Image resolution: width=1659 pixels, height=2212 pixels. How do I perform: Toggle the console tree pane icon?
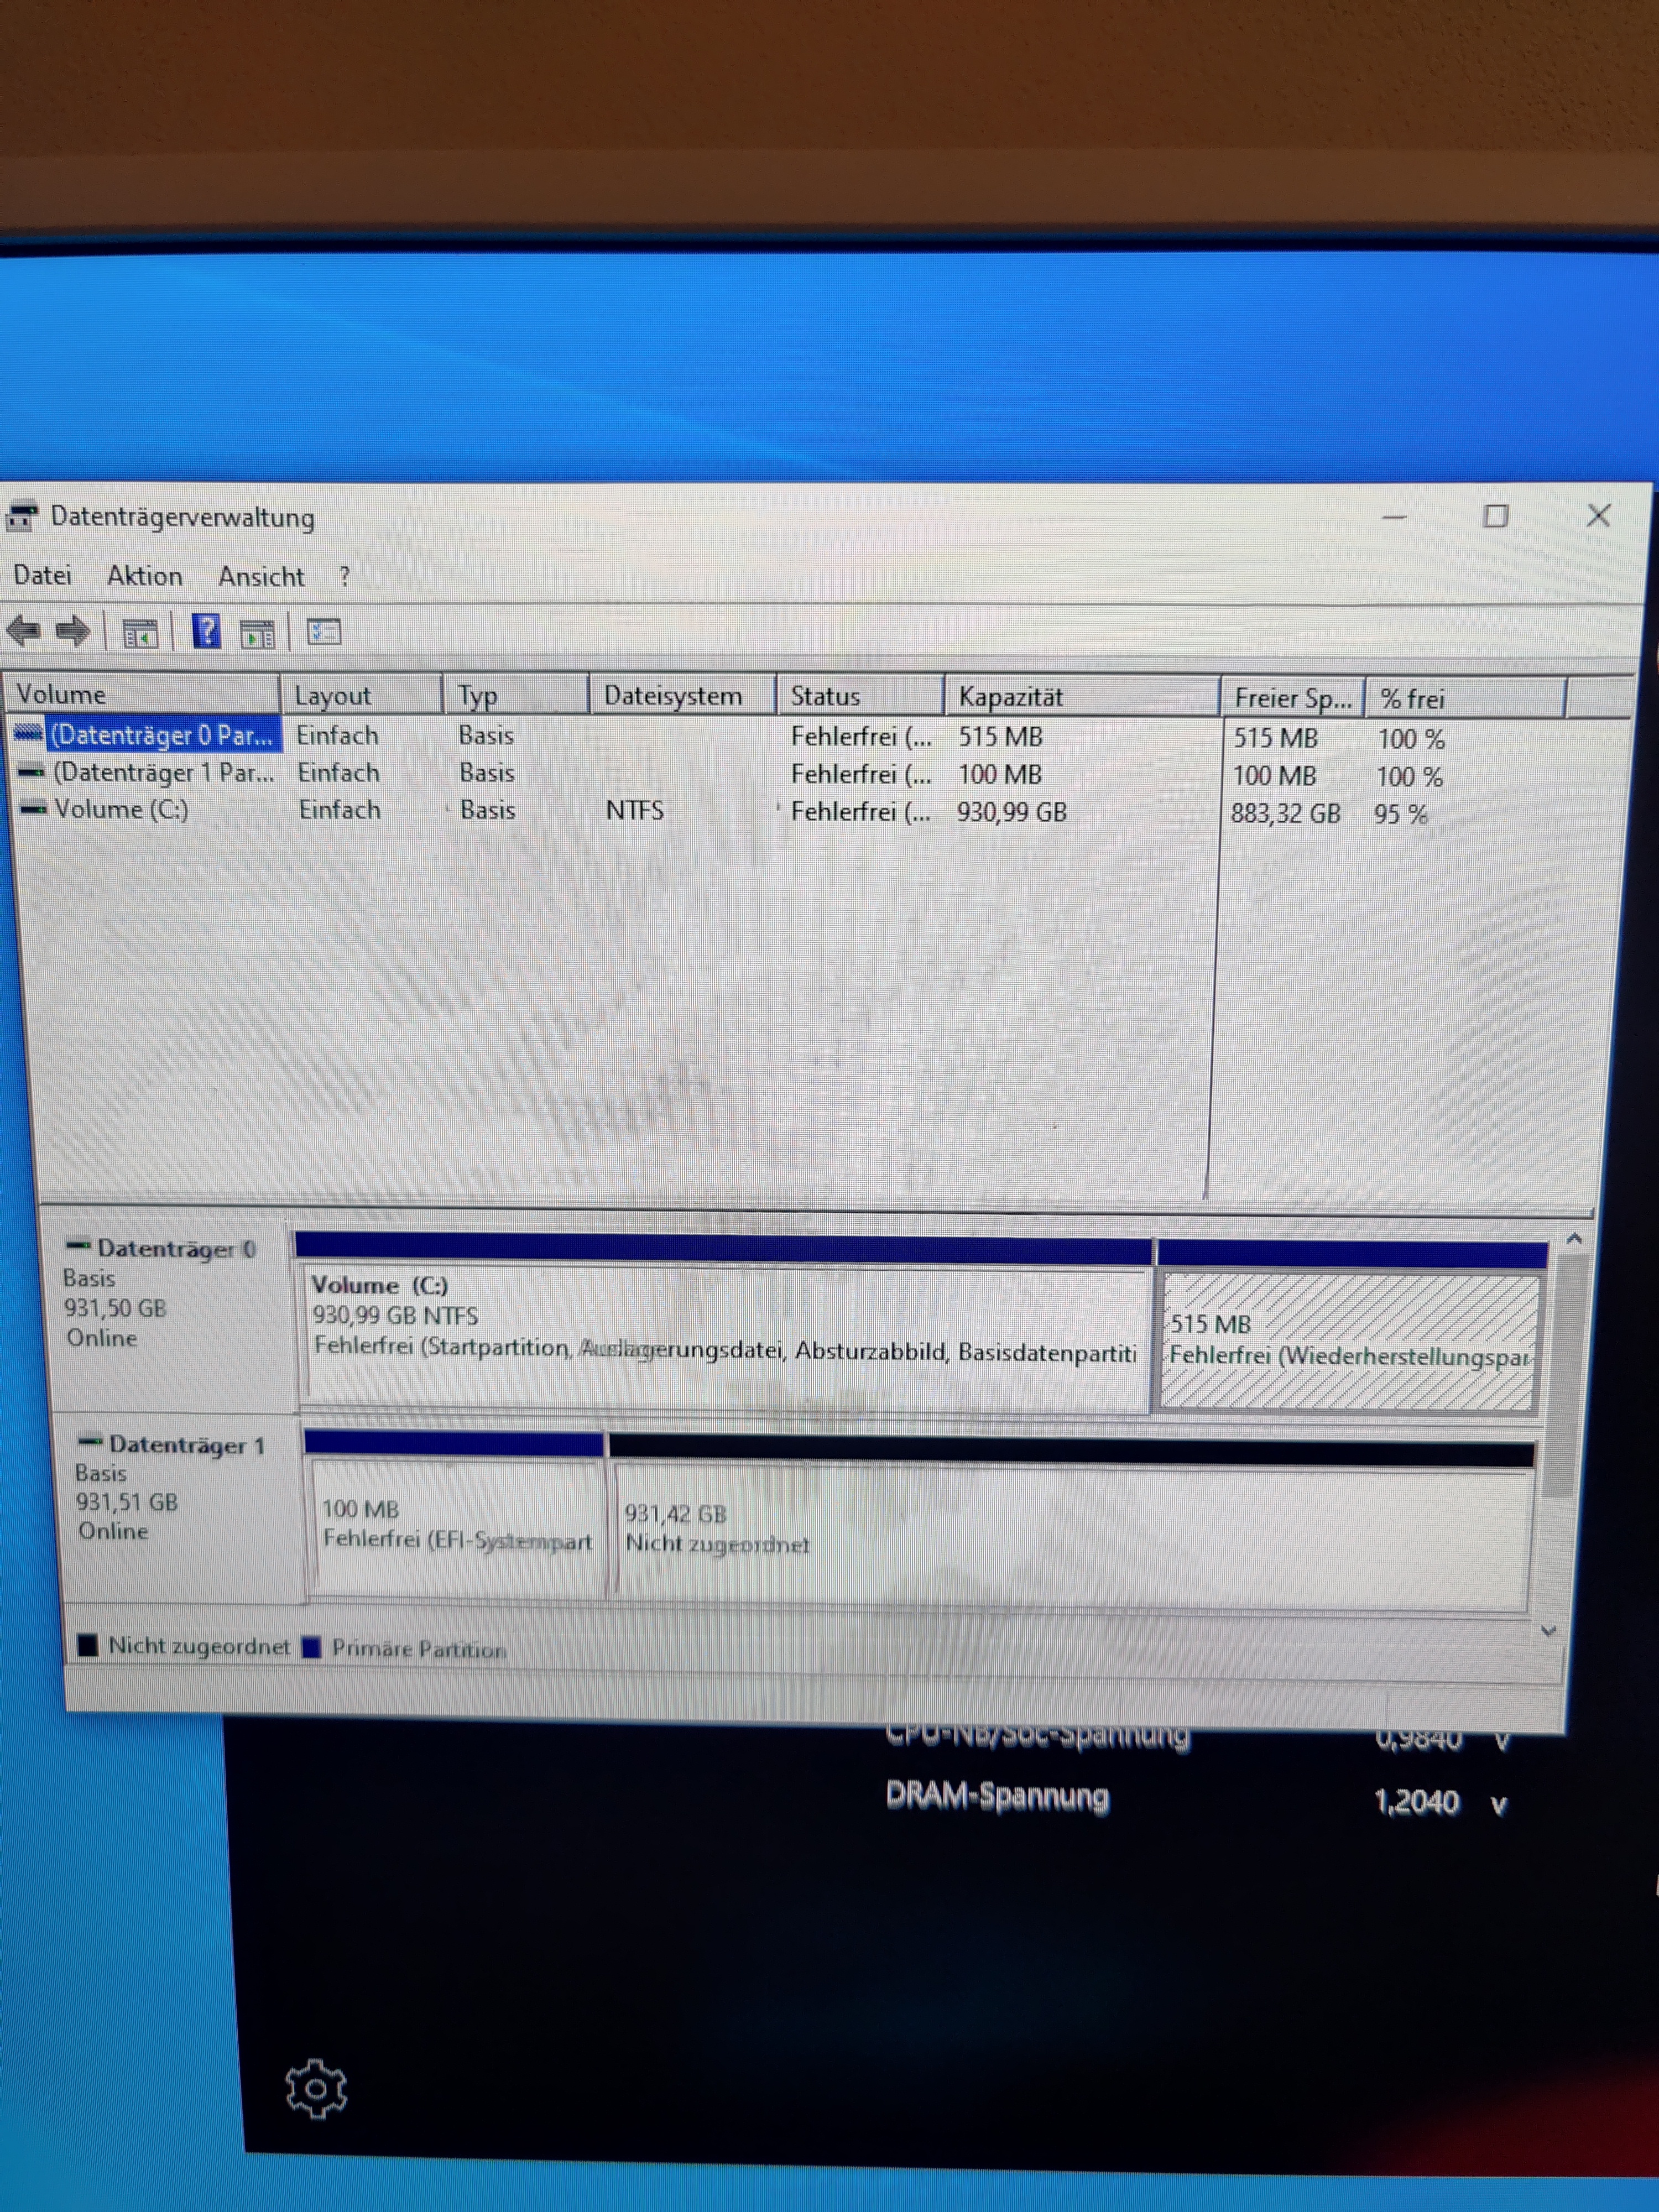click(139, 633)
